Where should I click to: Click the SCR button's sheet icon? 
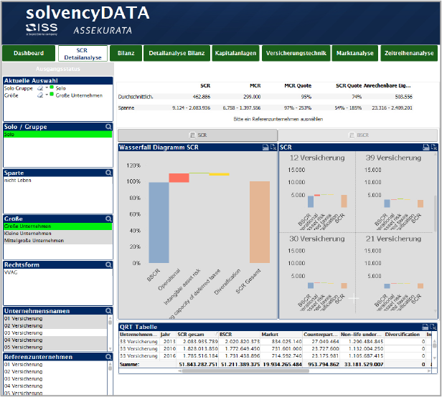(x=192, y=135)
